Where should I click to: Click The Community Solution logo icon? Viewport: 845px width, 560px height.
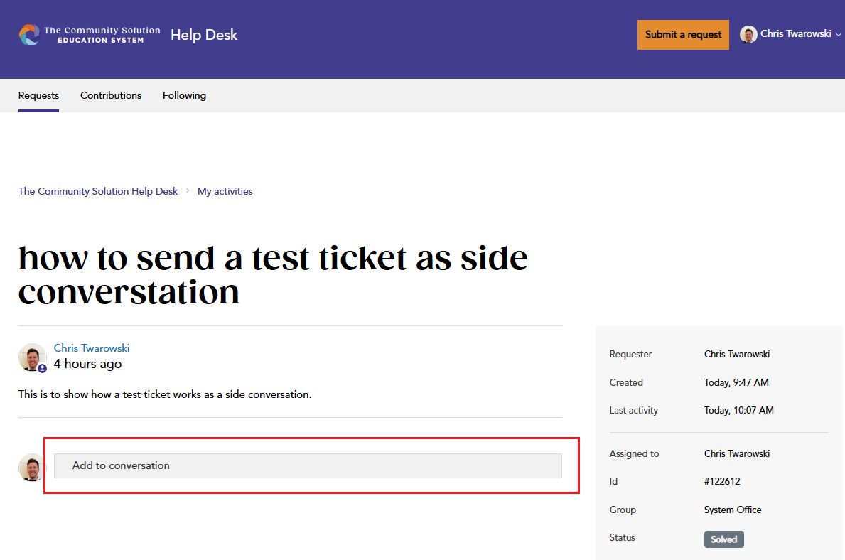point(29,35)
